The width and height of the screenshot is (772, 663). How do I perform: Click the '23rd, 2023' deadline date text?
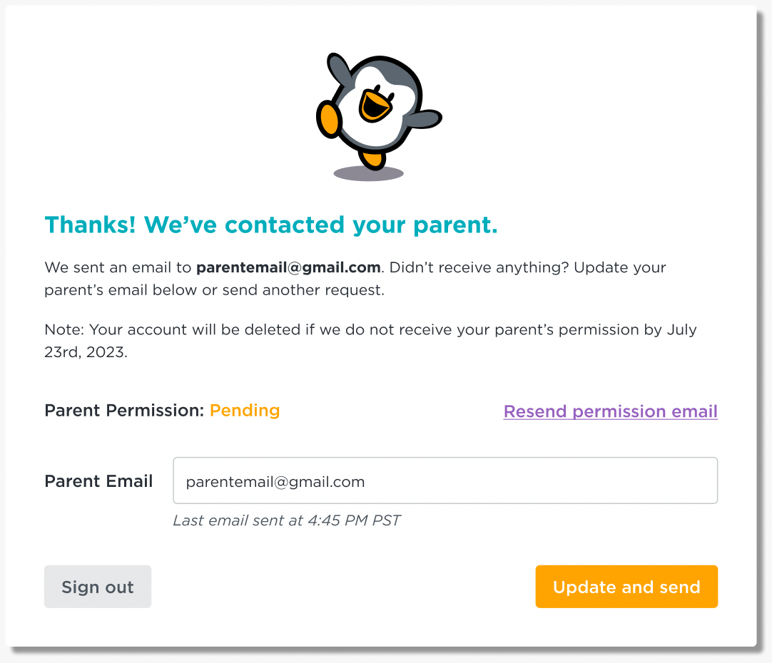(86, 352)
